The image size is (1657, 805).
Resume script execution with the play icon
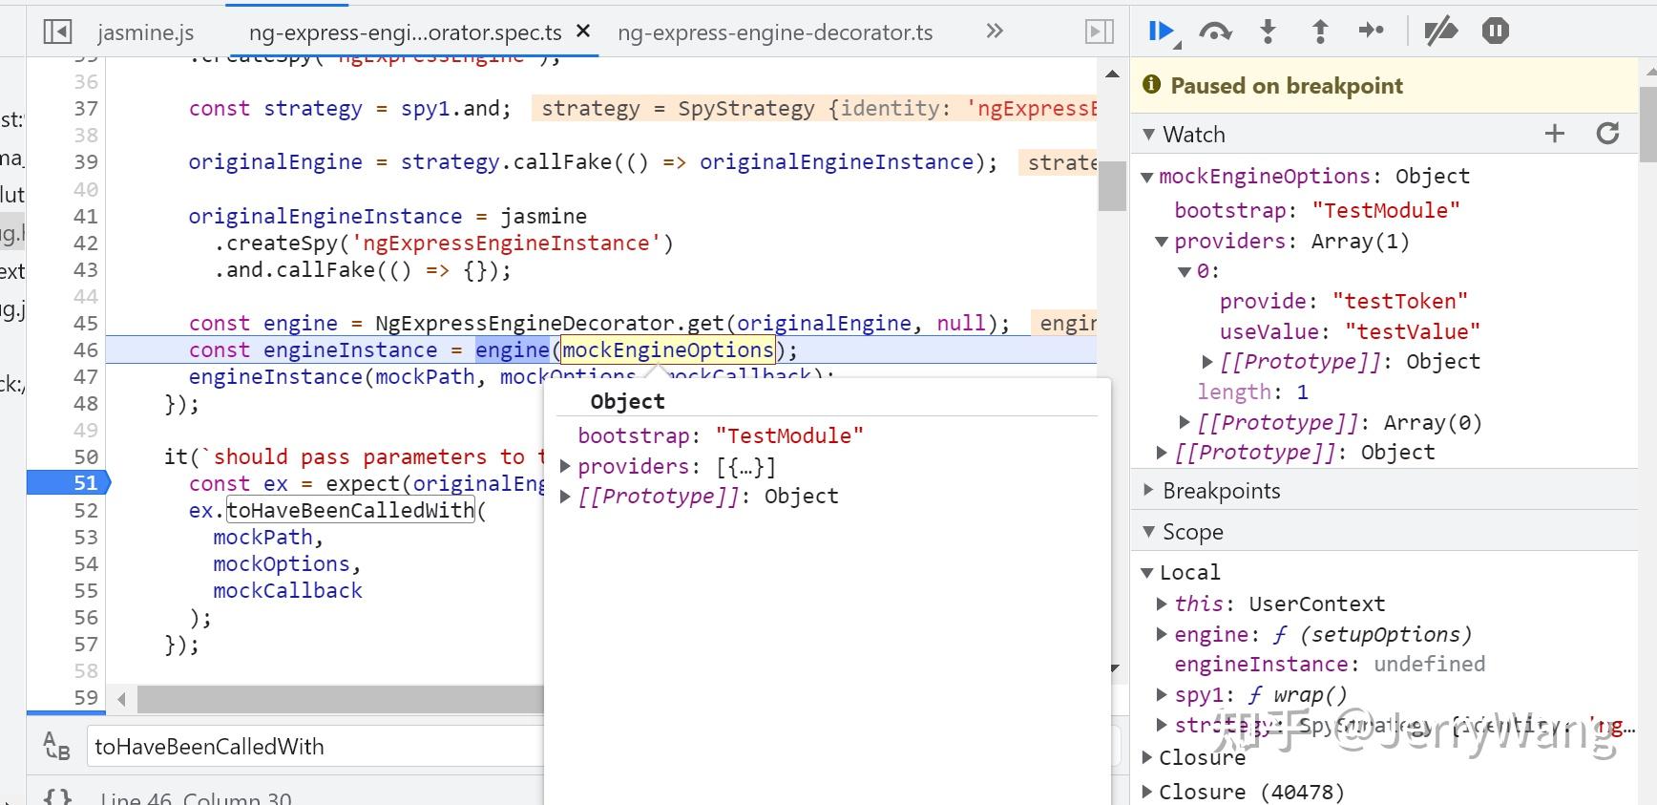(1161, 32)
